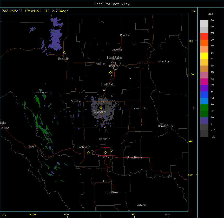
Task: Select the yellow diamond marker above Calgary label
Action: click(x=105, y=152)
